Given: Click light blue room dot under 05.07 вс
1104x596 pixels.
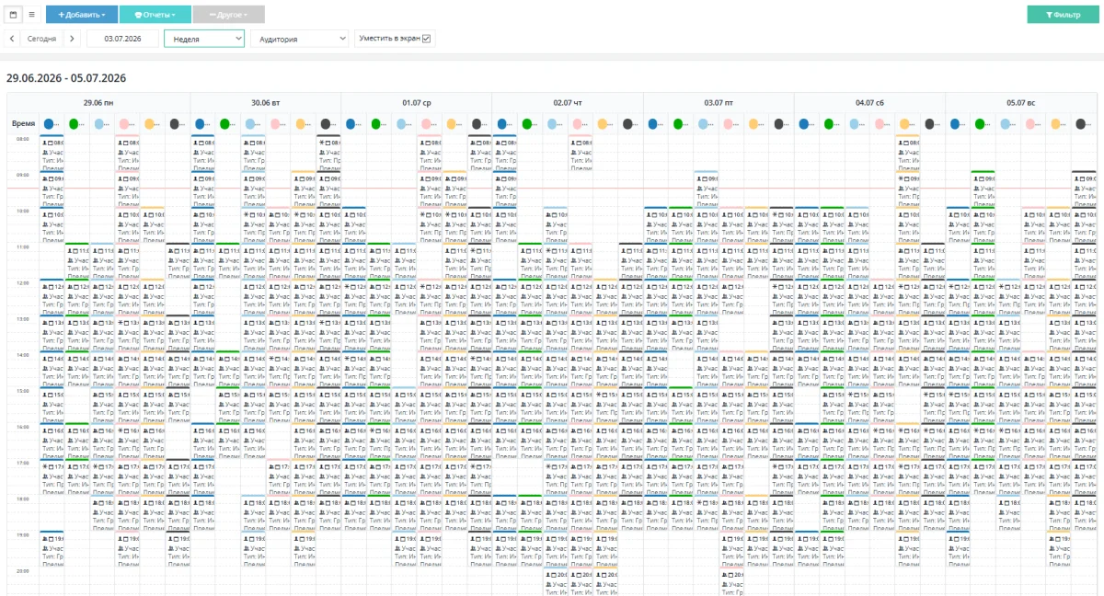Looking at the screenshot, I should (x=1006, y=123).
